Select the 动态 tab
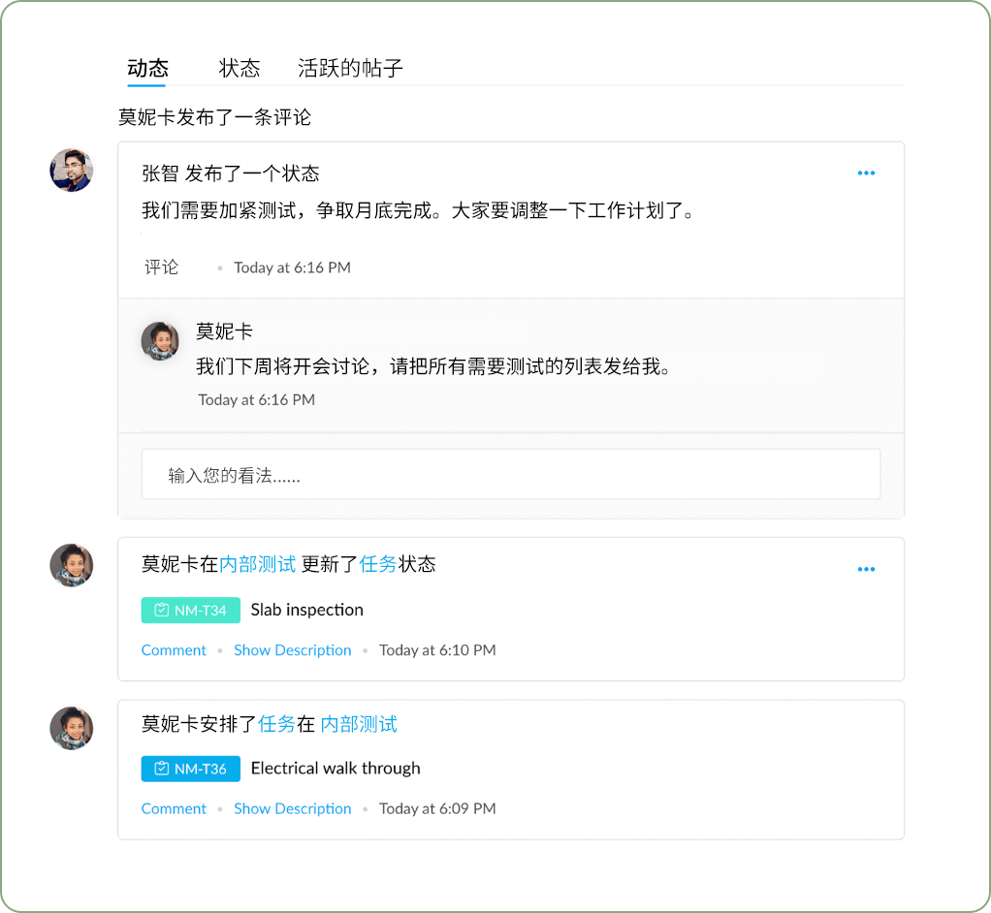 click(x=146, y=68)
